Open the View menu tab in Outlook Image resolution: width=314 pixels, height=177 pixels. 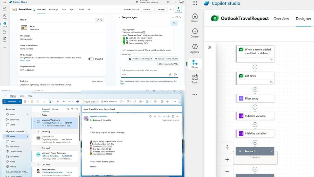tap(22, 96)
